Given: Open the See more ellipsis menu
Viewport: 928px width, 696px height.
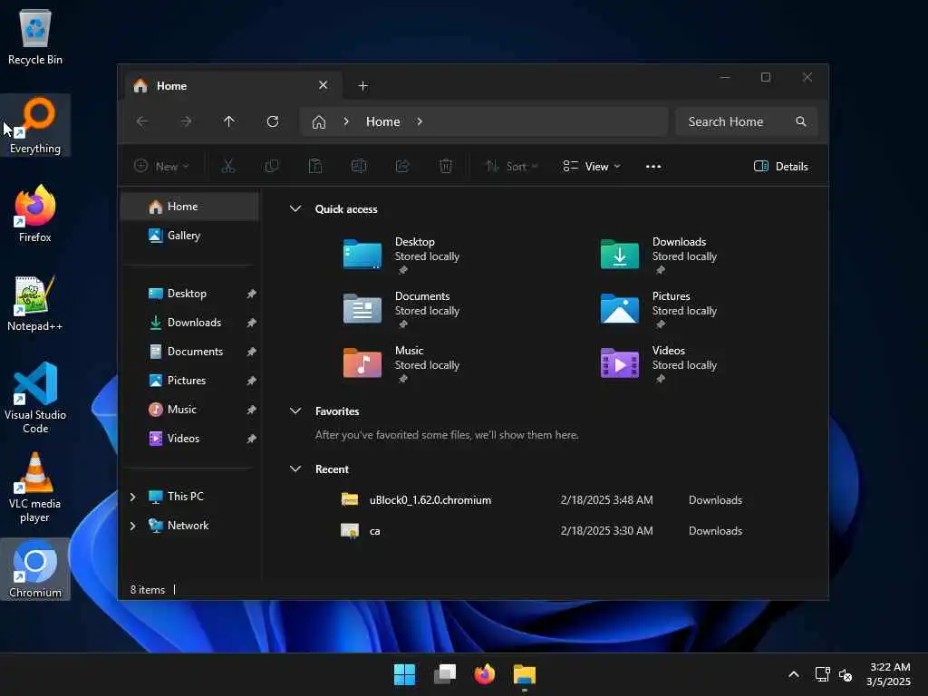Looking at the screenshot, I should 653,167.
